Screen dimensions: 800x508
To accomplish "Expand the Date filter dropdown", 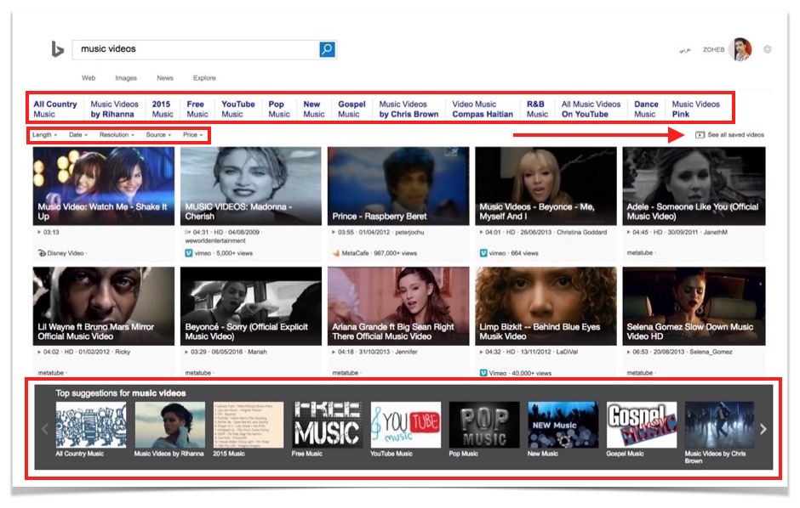I will coord(78,135).
